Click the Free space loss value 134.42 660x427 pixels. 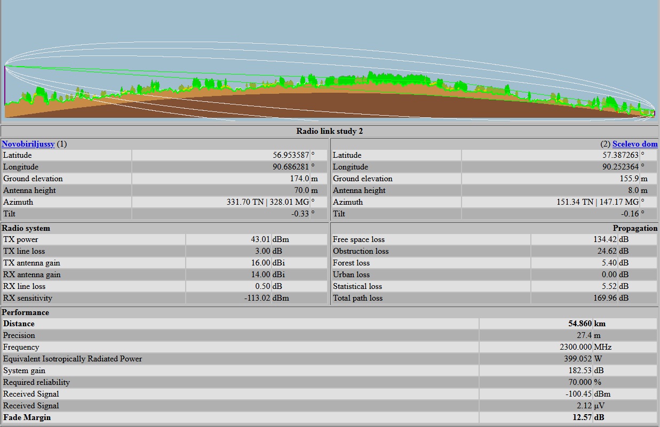pos(605,239)
